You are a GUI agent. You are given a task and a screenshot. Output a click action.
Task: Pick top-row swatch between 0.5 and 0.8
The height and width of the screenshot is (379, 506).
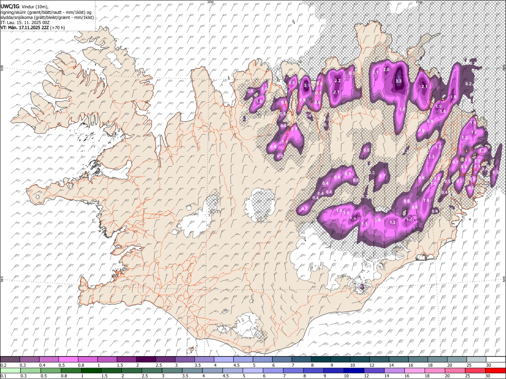68,360
